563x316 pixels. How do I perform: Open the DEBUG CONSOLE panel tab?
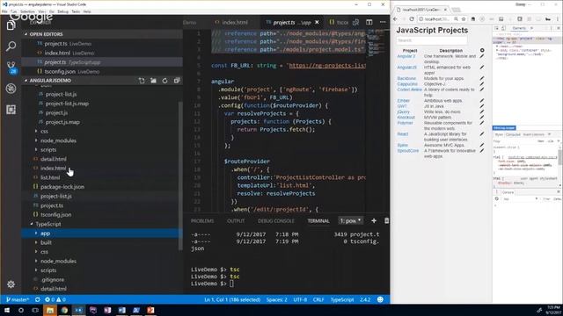[275, 221]
